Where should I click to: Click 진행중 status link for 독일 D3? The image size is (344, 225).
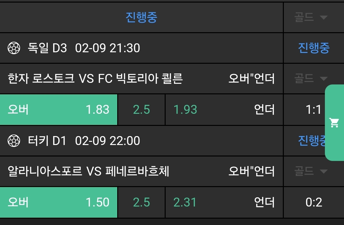(x=313, y=48)
